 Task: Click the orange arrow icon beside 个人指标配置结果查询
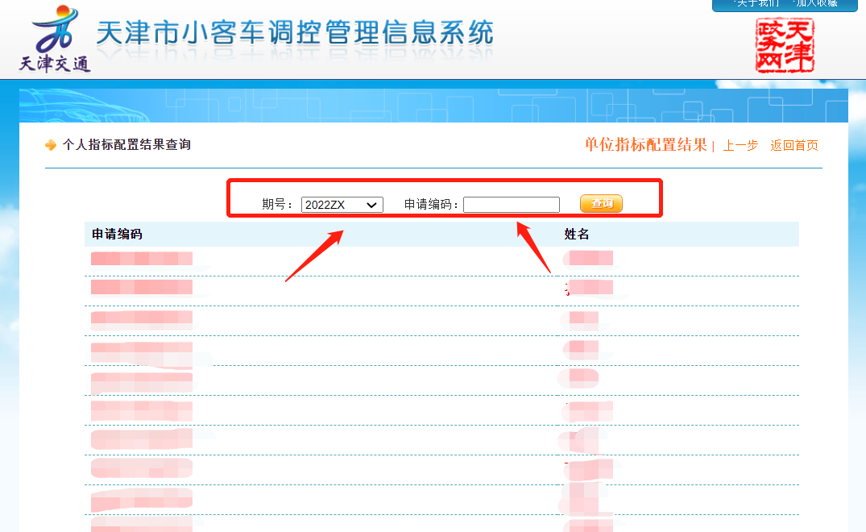(x=51, y=145)
